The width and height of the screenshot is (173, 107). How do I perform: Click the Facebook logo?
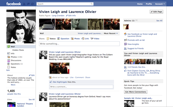tap(14, 4)
